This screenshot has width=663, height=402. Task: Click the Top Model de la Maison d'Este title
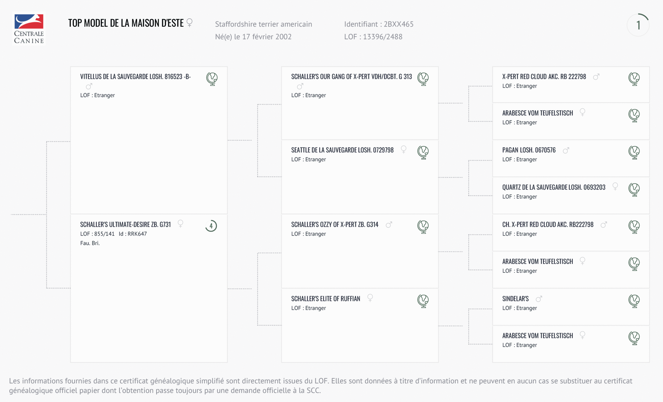pyautogui.click(x=126, y=23)
